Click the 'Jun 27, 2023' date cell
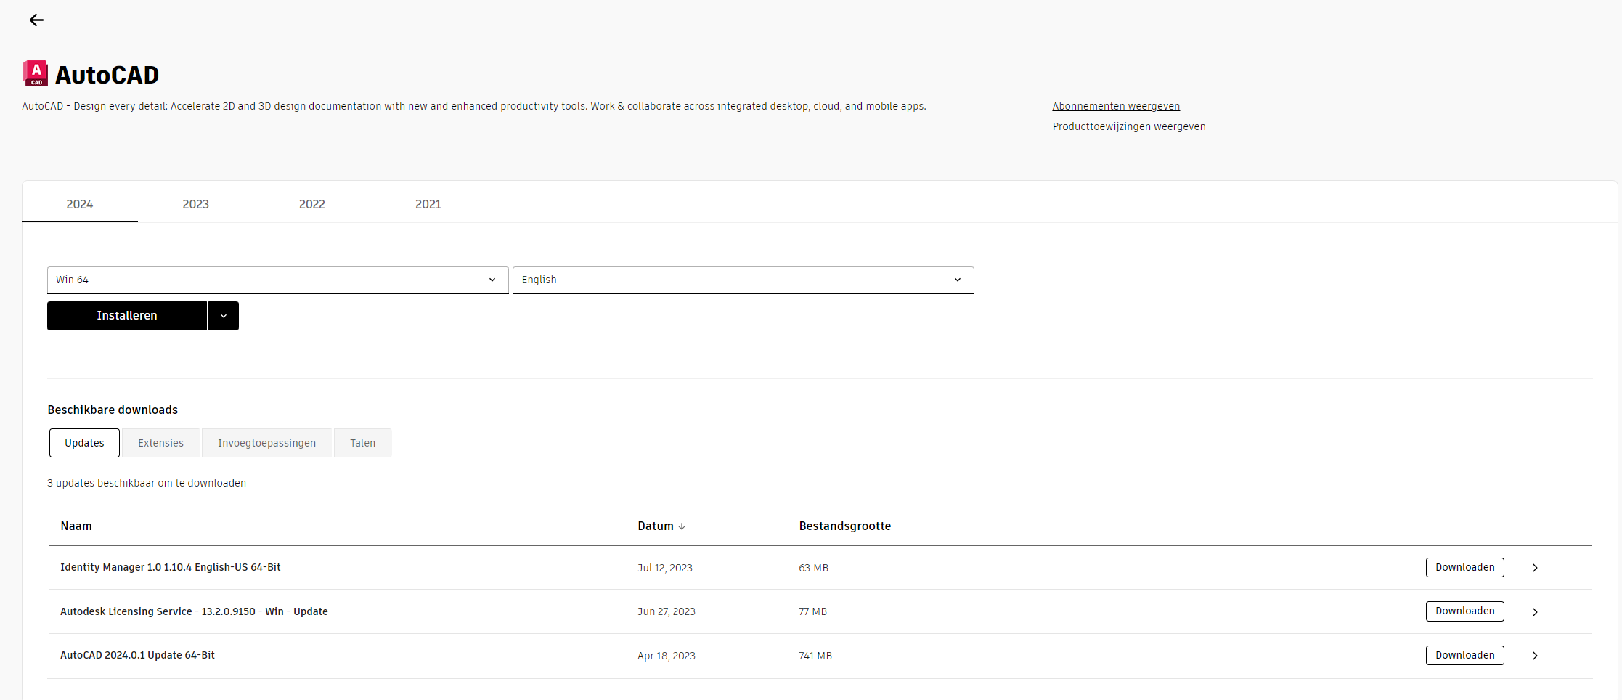This screenshot has width=1622, height=700. coord(667,611)
